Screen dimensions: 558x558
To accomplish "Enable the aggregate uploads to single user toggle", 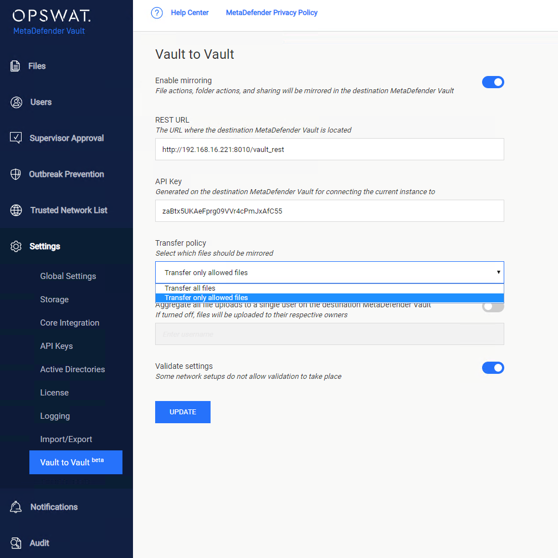I will point(492,306).
